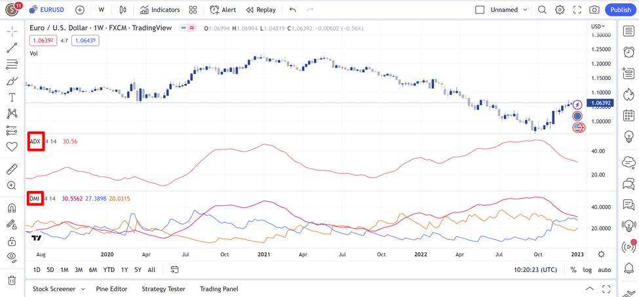Toggle lock all drawing tools

[12, 241]
